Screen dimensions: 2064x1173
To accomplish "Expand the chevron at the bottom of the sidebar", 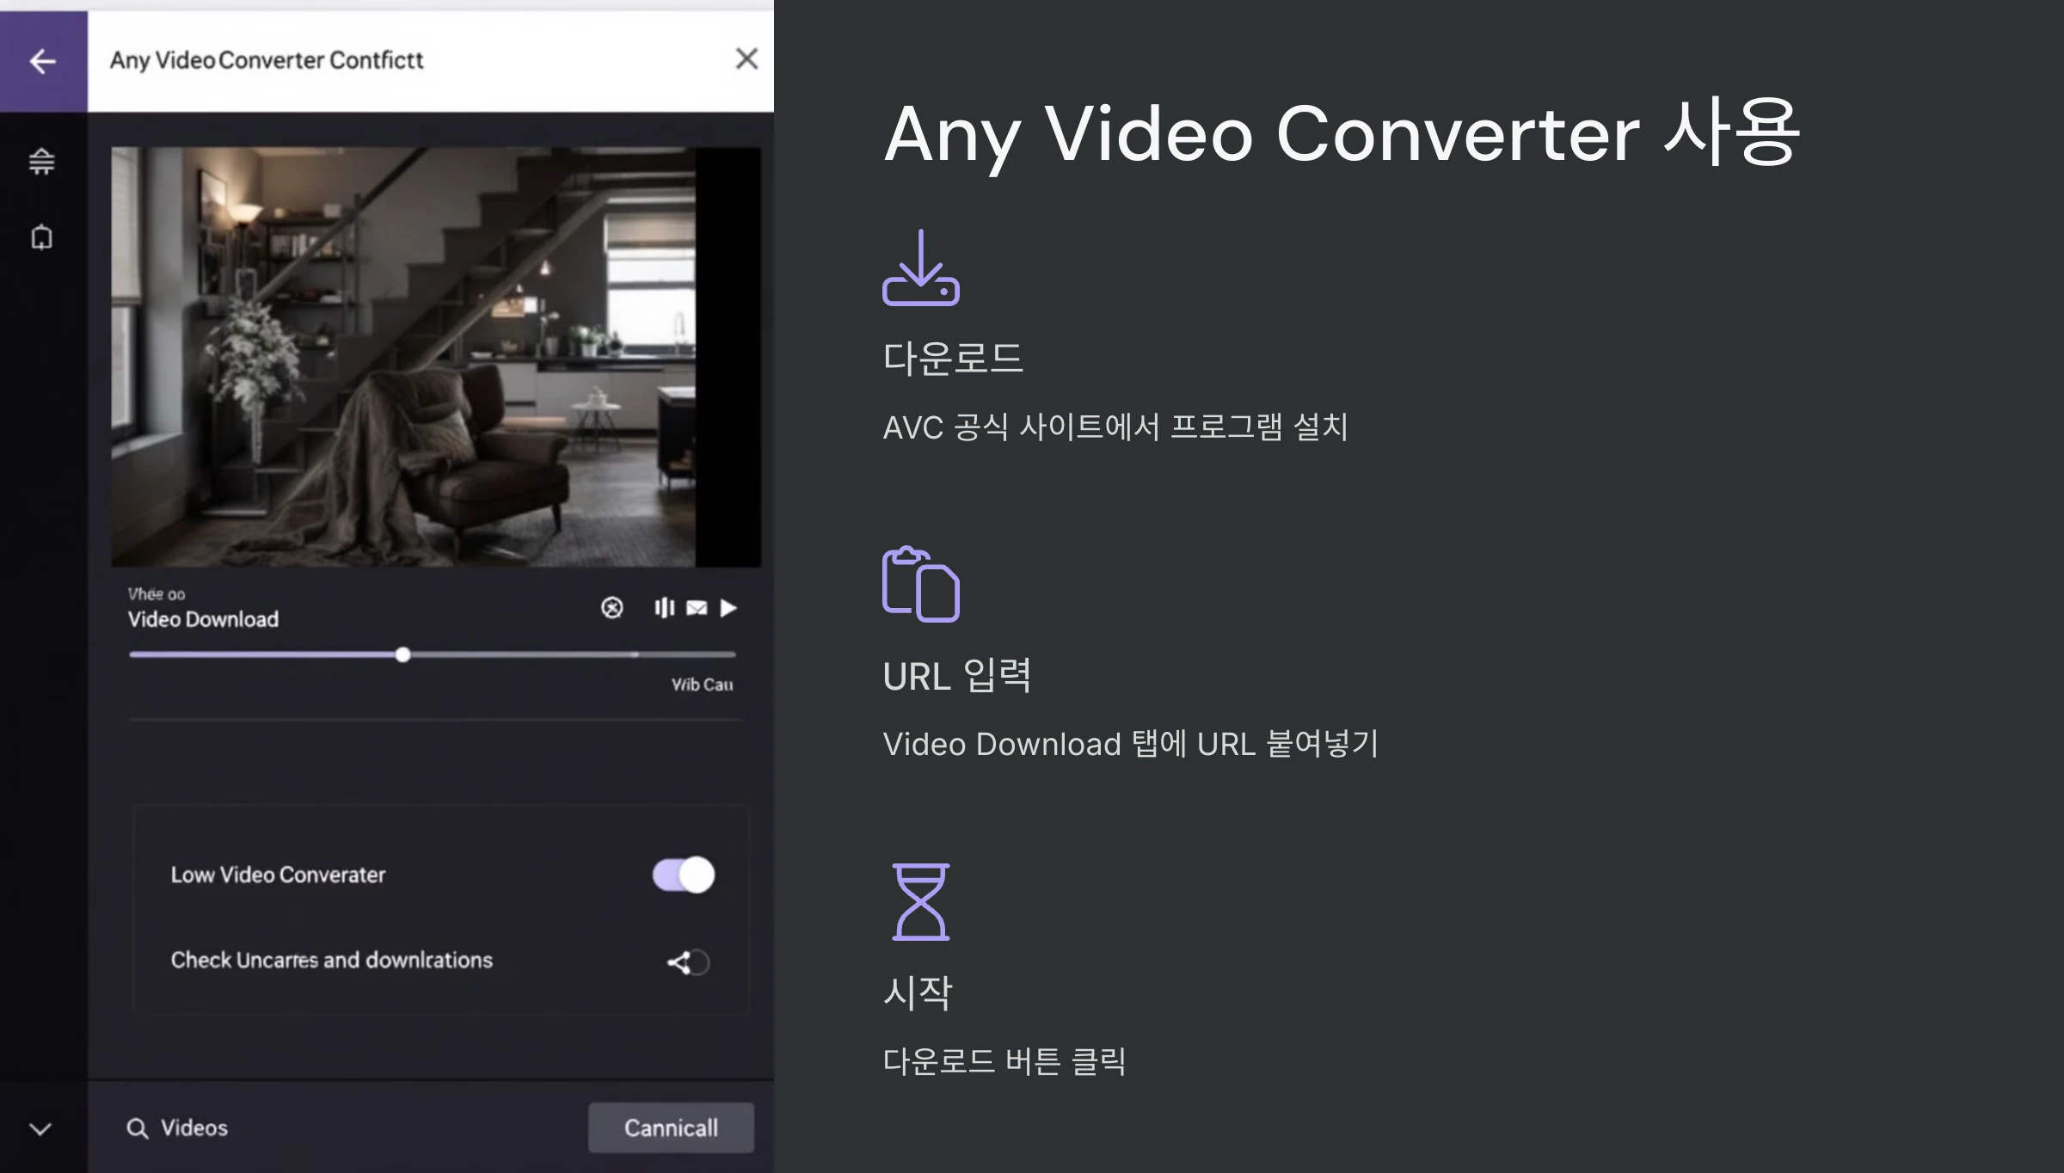I will click(40, 1129).
